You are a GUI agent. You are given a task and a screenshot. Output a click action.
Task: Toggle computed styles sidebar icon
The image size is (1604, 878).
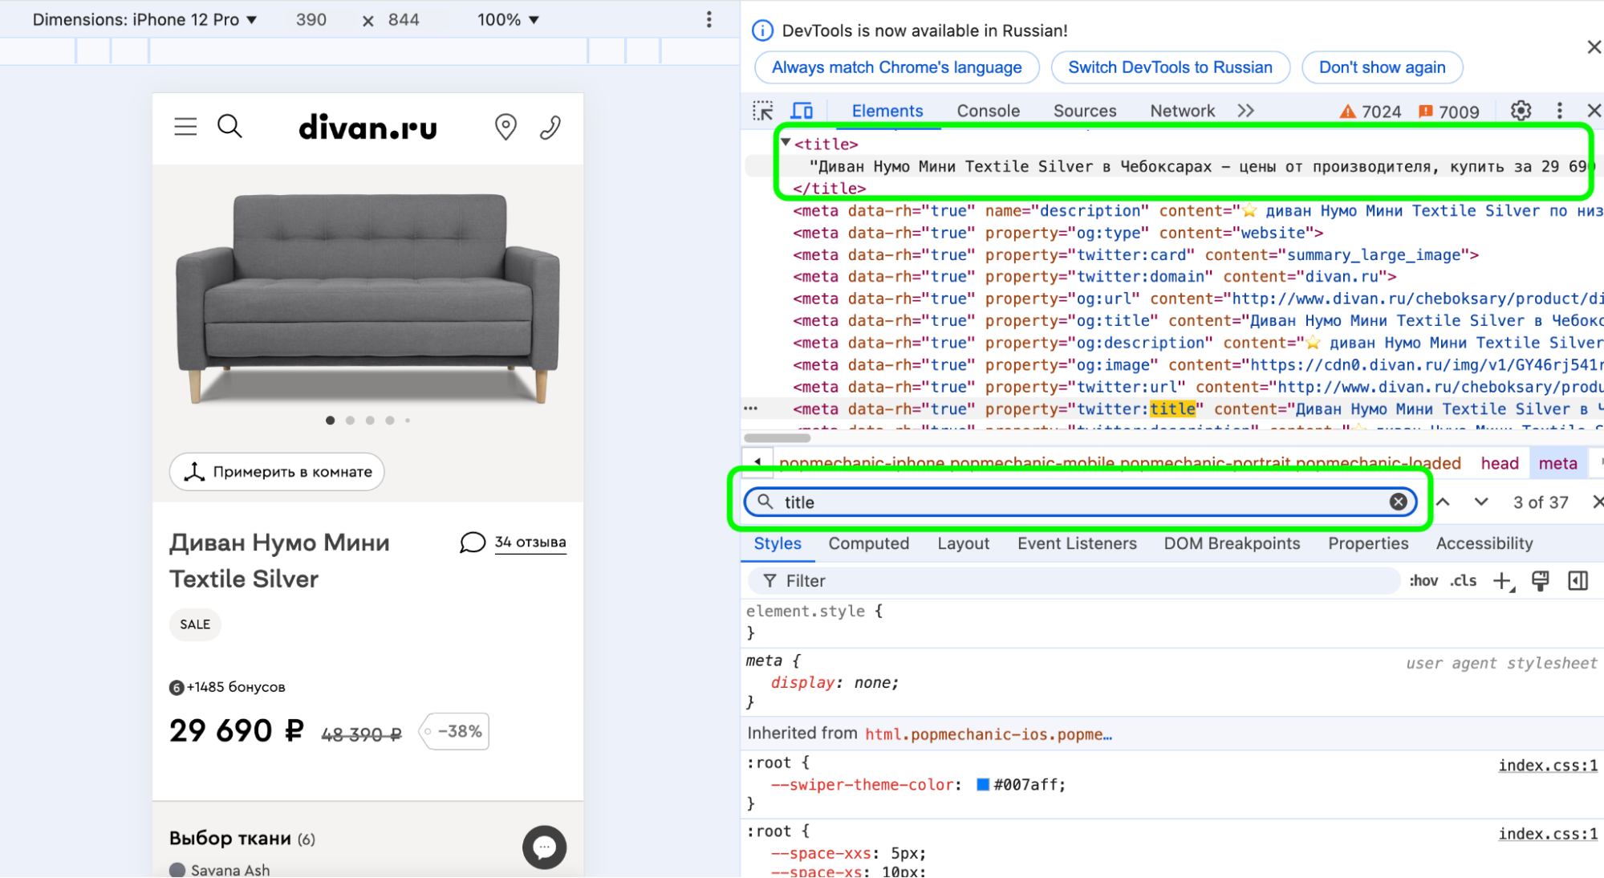1578,581
